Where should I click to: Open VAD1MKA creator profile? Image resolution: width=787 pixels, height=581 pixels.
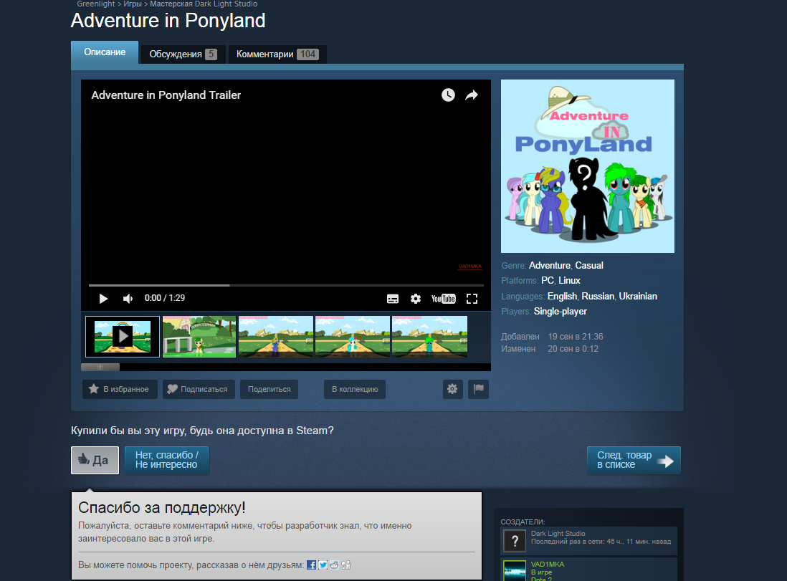[548, 565]
